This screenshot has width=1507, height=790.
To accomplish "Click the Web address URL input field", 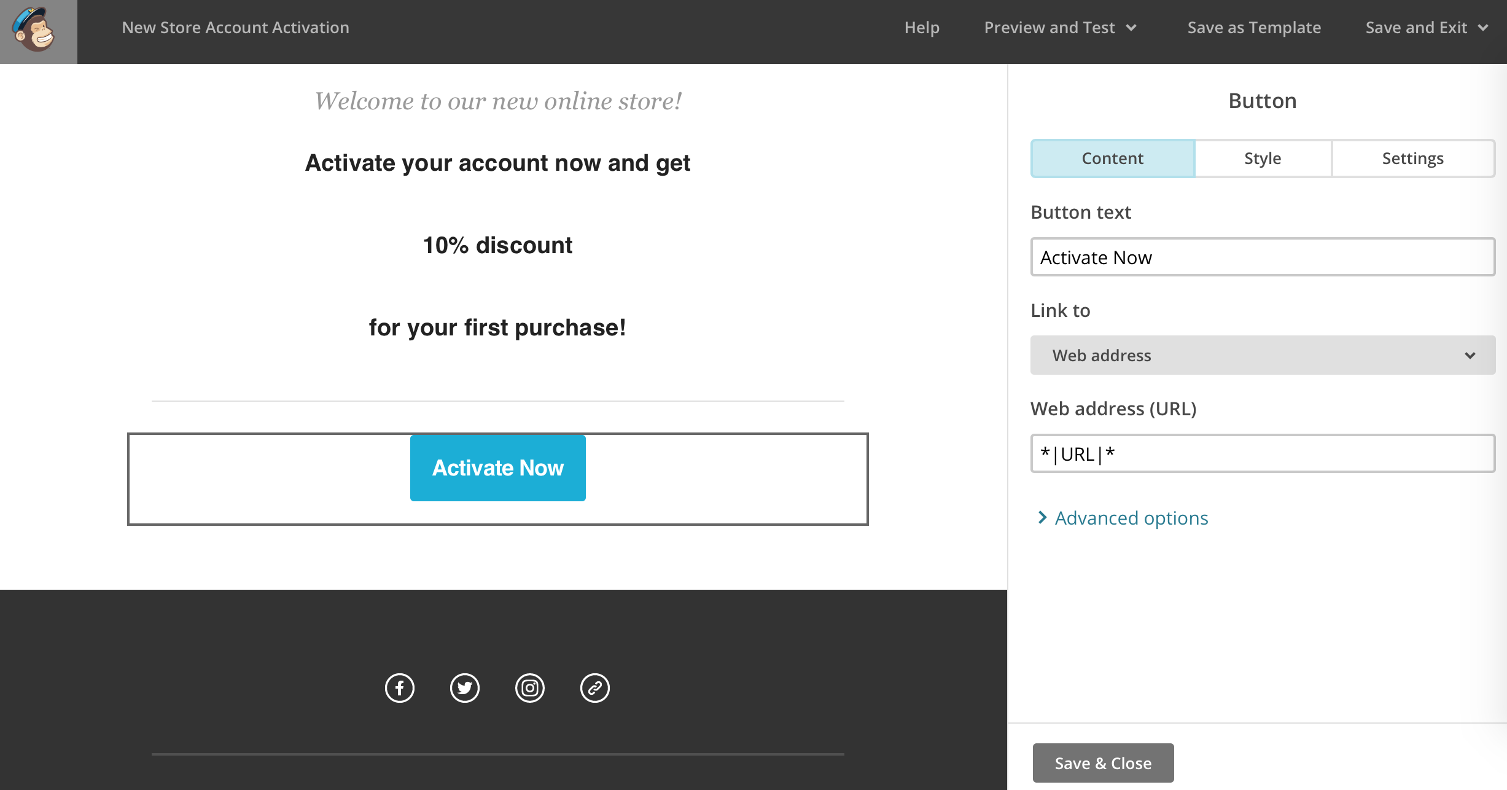I will 1263,454.
